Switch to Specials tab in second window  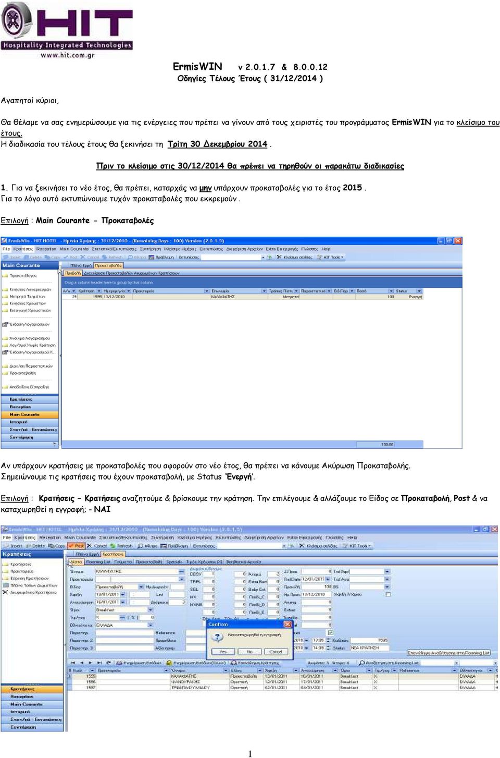[x=174, y=562]
